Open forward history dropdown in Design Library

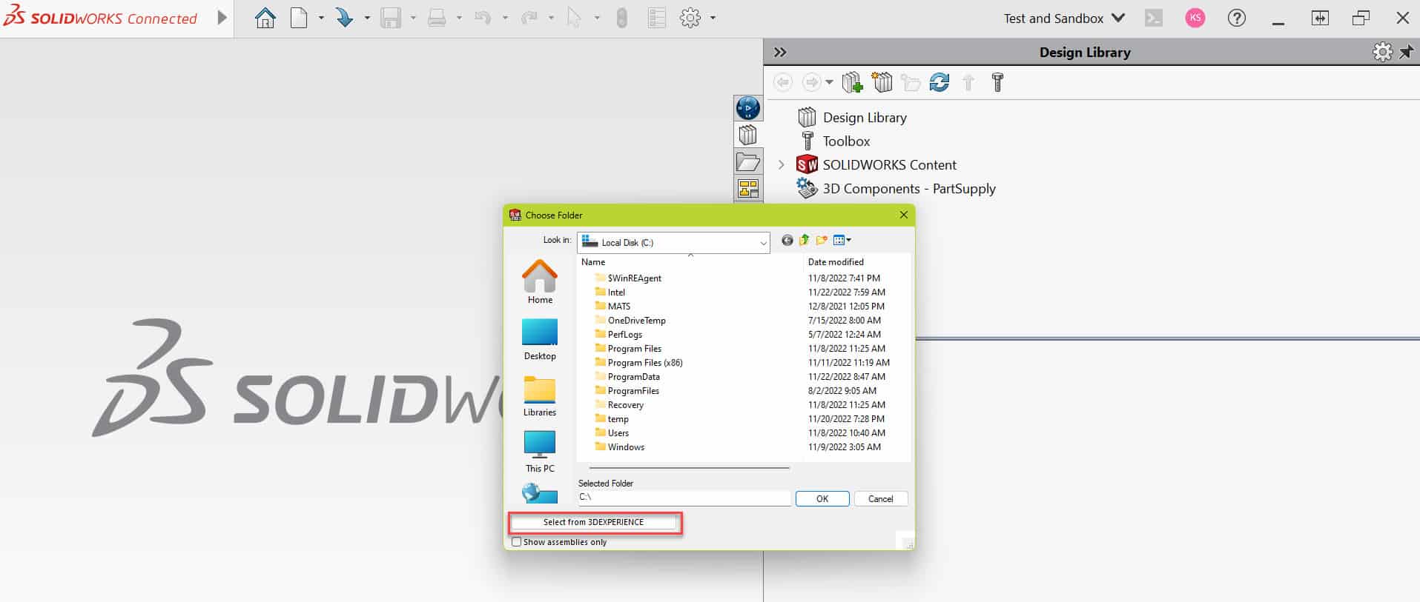coord(829,82)
